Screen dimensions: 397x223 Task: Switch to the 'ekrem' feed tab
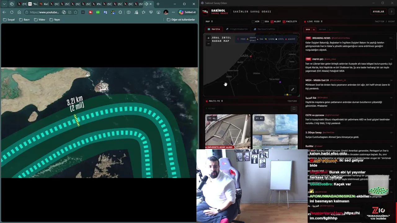(323, 29)
